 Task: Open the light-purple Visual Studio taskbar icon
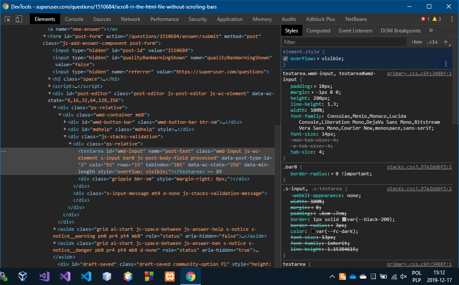(x=44, y=276)
